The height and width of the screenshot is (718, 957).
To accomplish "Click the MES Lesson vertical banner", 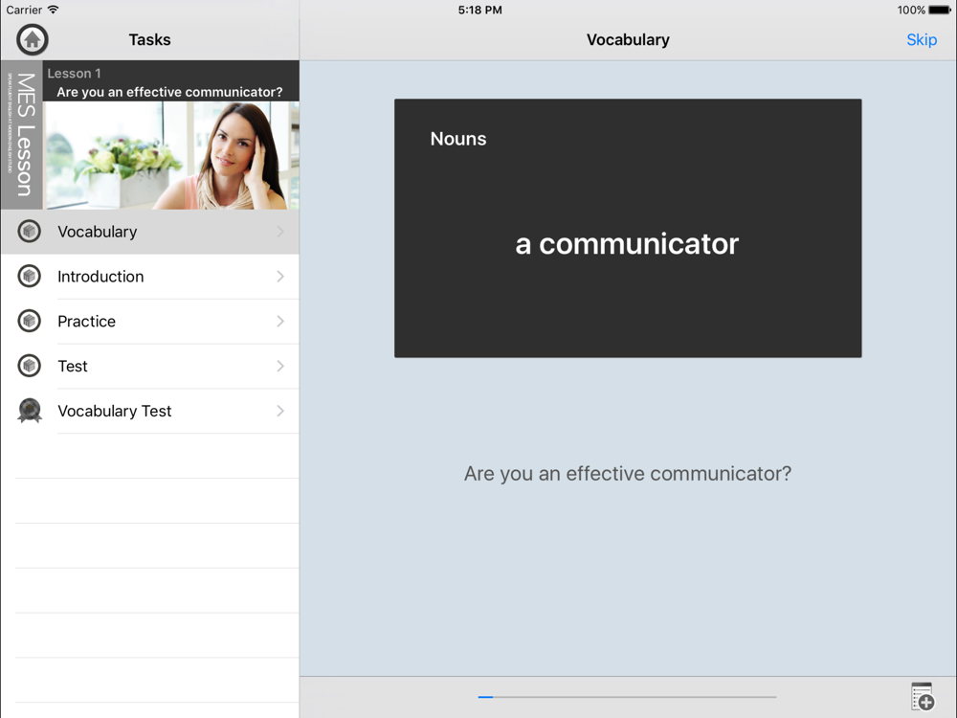I will coord(22,135).
